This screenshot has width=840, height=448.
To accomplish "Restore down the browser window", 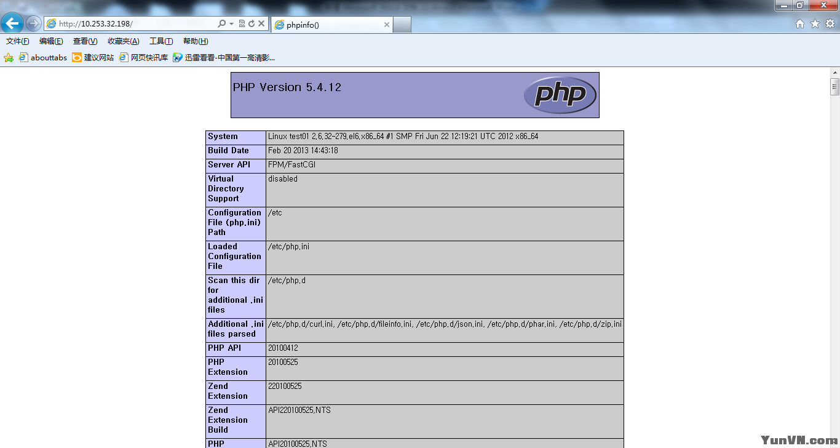I will click(x=800, y=6).
